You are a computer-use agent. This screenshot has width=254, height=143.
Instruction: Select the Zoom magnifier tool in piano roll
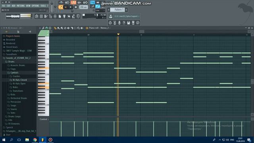click(79, 28)
